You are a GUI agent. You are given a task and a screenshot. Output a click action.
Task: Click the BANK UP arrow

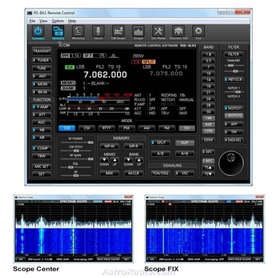pyautogui.click(x=139, y=160)
